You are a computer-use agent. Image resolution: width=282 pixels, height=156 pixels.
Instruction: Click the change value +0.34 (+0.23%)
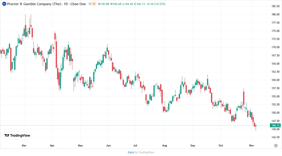pos(156,4)
